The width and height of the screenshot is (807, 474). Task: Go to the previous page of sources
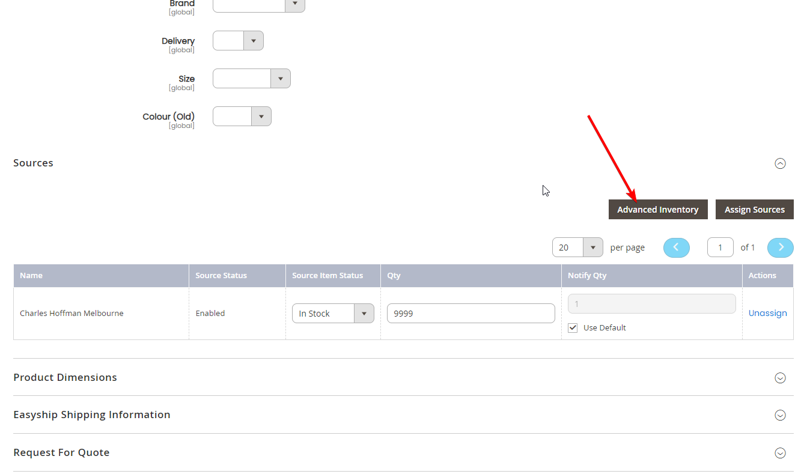[x=677, y=248]
